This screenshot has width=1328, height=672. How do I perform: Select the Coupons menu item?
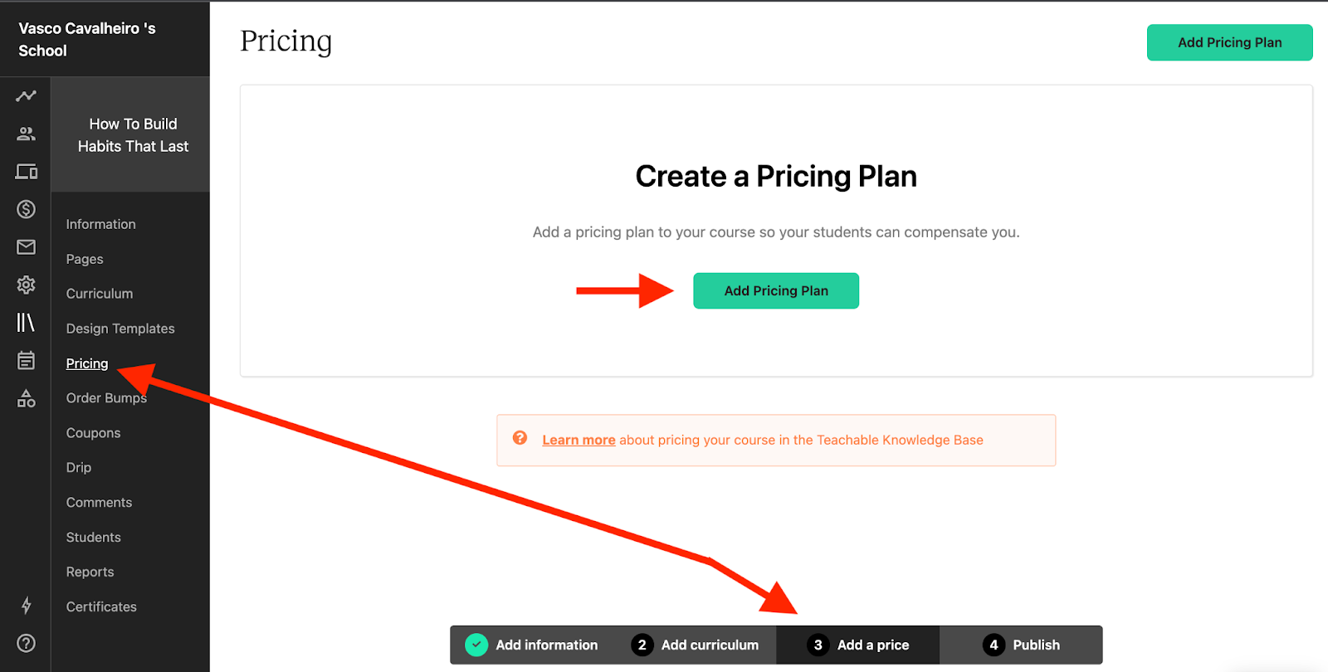[x=93, y=433]
